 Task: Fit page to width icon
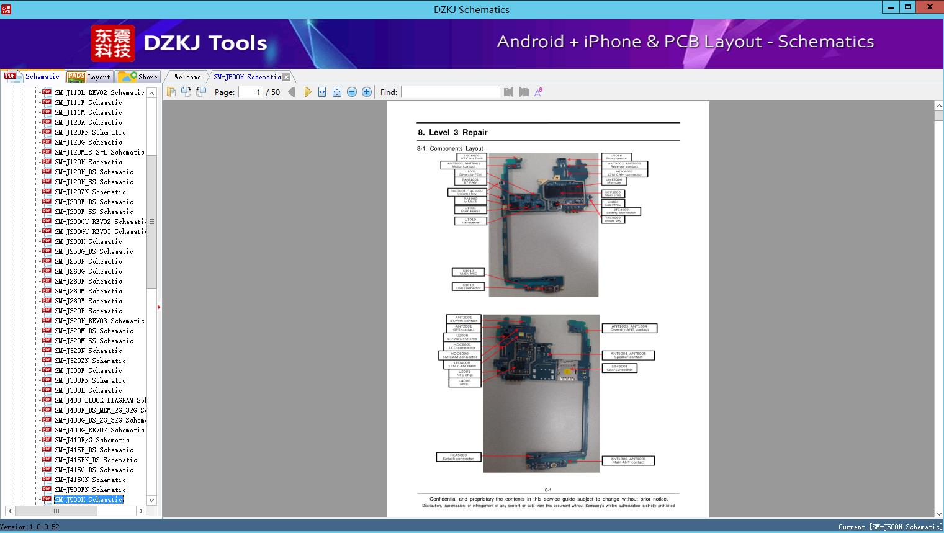tap(322, 92)
